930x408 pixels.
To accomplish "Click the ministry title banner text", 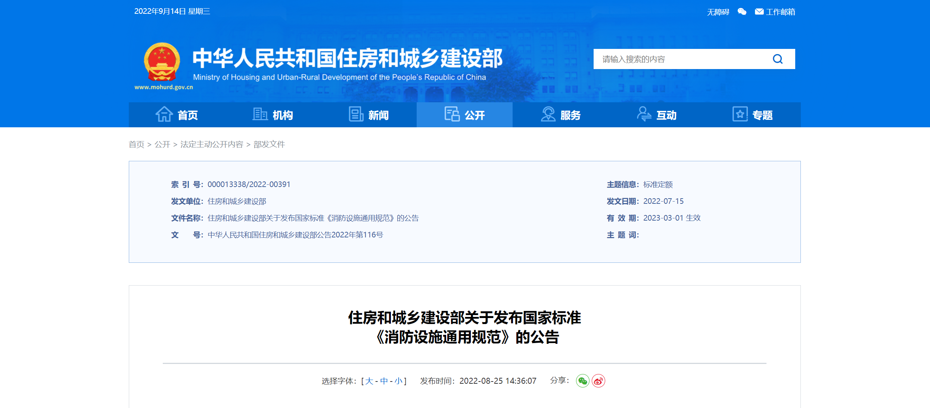I will (348, 58).
